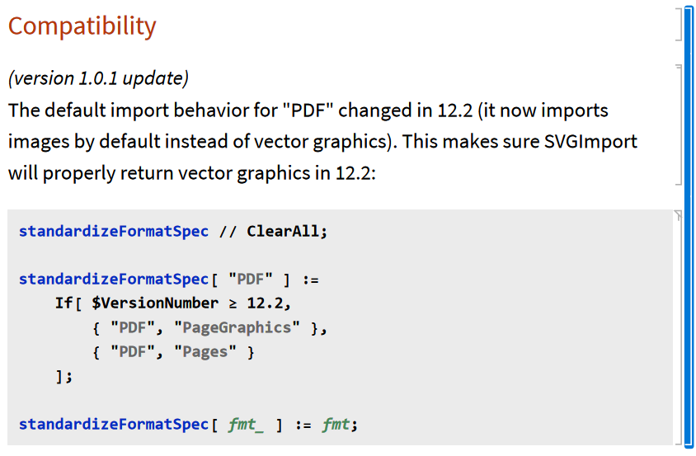Click the triangle marker atop code cell bracket
The image size is (696, 456).
pyautogui.click(x=678, y=215)
